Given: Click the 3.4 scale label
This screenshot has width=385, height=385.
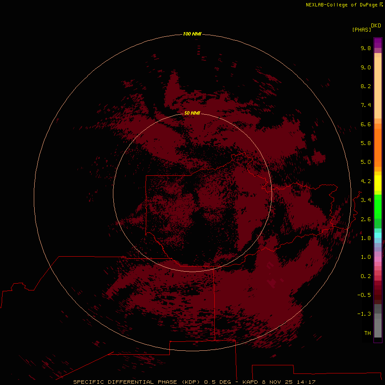Looking at the screenshot, I should [366, 200].
